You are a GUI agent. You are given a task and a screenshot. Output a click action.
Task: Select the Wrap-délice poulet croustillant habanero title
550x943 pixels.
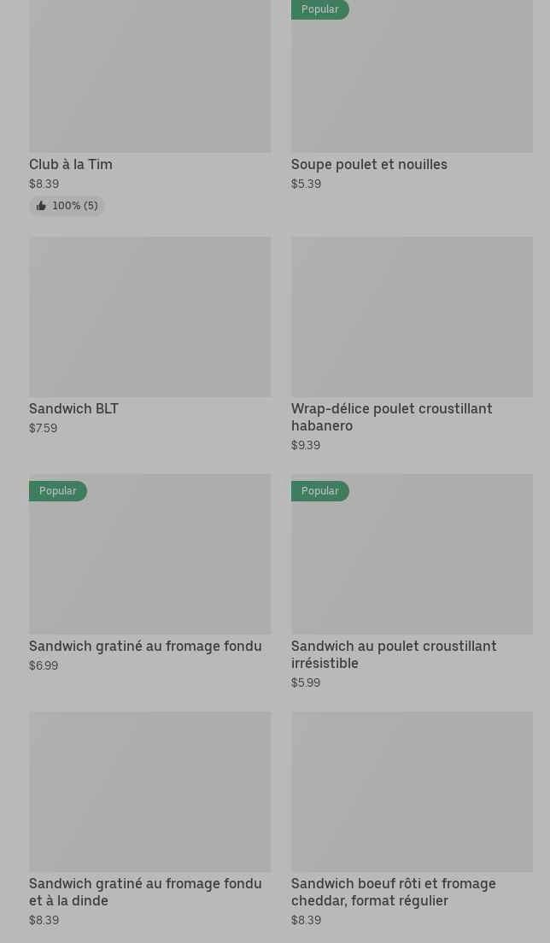(x=391, y=417)
